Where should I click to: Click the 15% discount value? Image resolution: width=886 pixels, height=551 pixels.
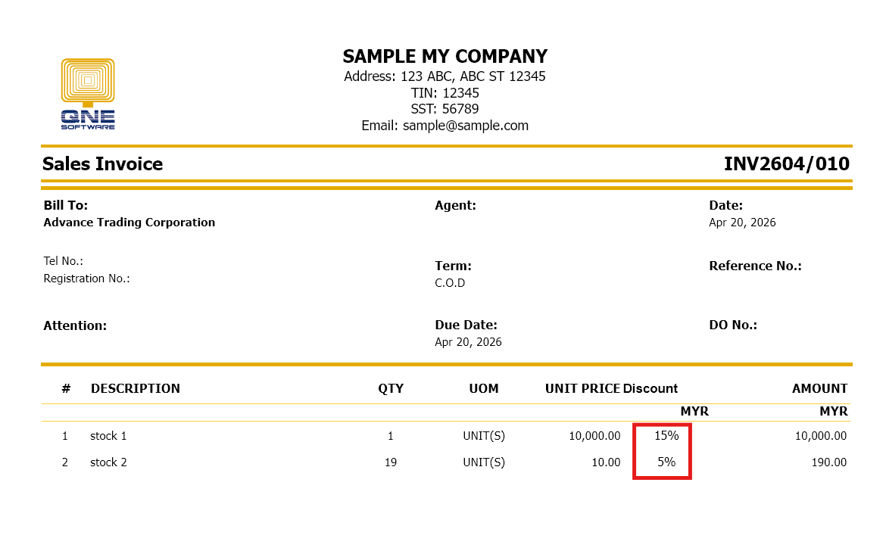[666, 436]
